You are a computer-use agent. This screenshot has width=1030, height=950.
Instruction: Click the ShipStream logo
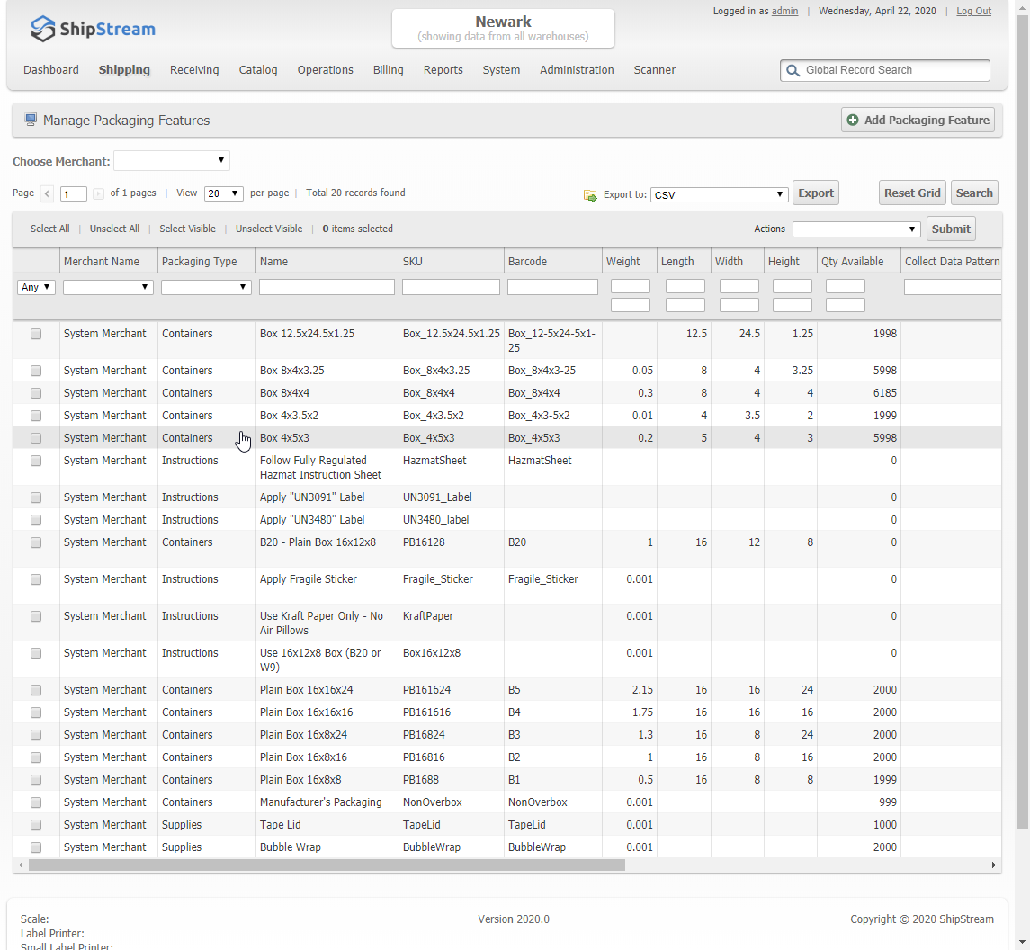(x=91, y=28)
